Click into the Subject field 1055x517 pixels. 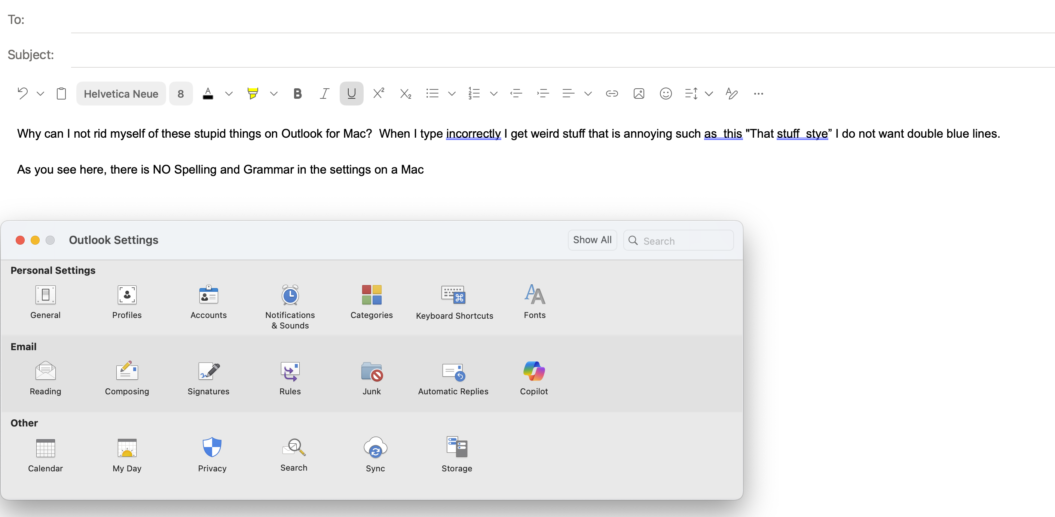point(563,54)
